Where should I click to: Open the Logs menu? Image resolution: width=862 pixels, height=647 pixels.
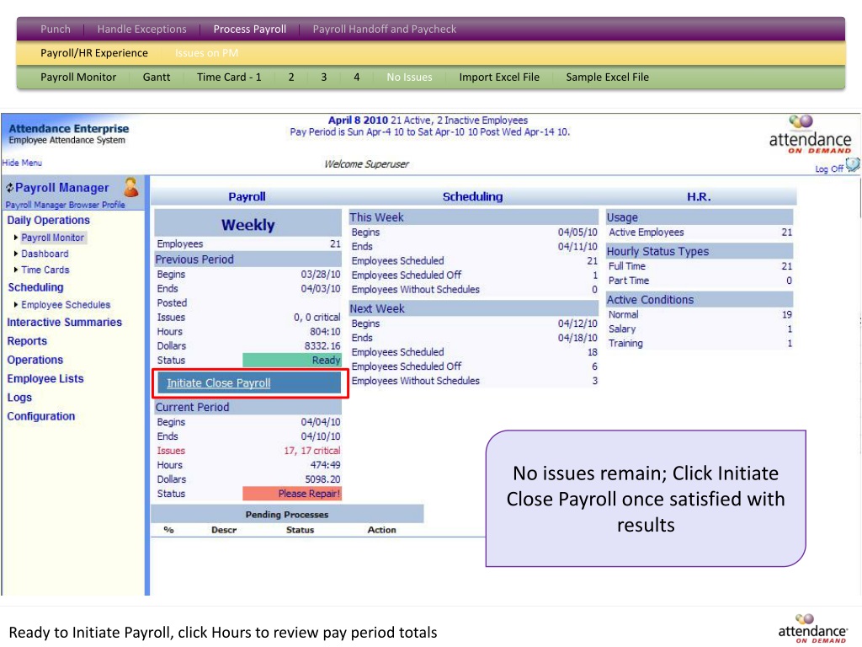pyautogui.click(x=19, y=398)
